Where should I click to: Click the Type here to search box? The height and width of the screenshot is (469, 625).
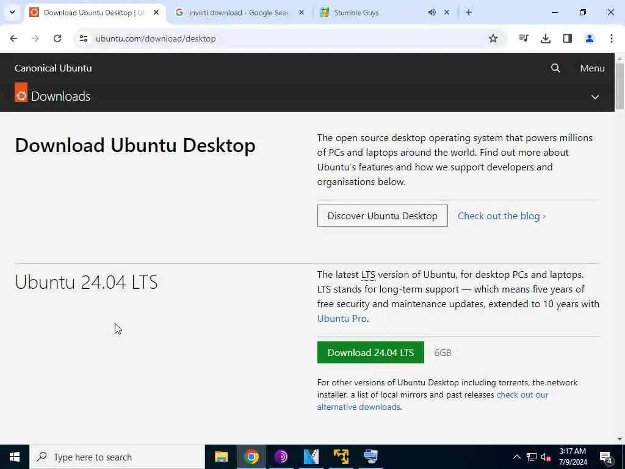pos(117,457)
